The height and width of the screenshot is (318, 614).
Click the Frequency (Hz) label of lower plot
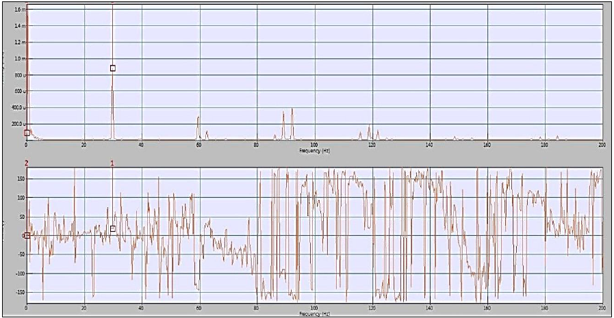(x=314, y=315)
